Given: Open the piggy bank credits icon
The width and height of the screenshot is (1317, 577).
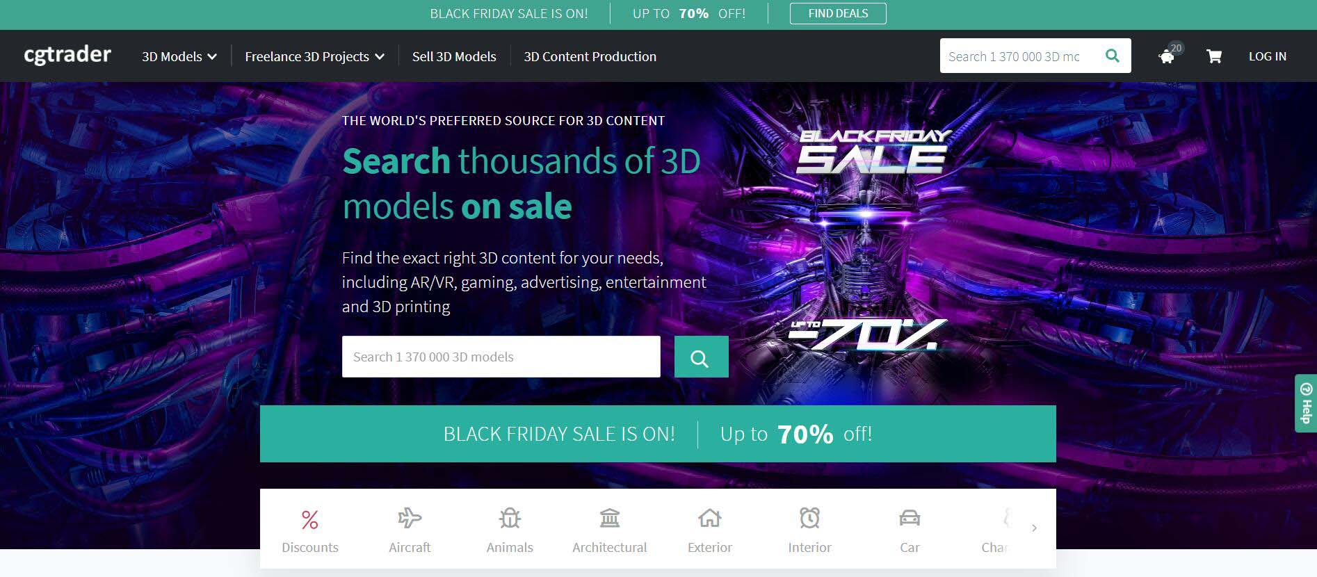Looking at the screenshot, I should (1167, 57).
